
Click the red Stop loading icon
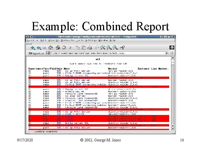pyautogui.click(x=64, y=48)
